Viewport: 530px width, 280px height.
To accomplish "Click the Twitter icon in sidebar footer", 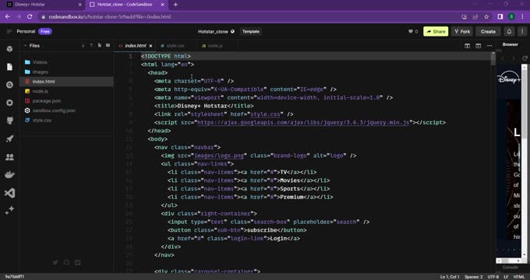I will [x=55, y=262].
